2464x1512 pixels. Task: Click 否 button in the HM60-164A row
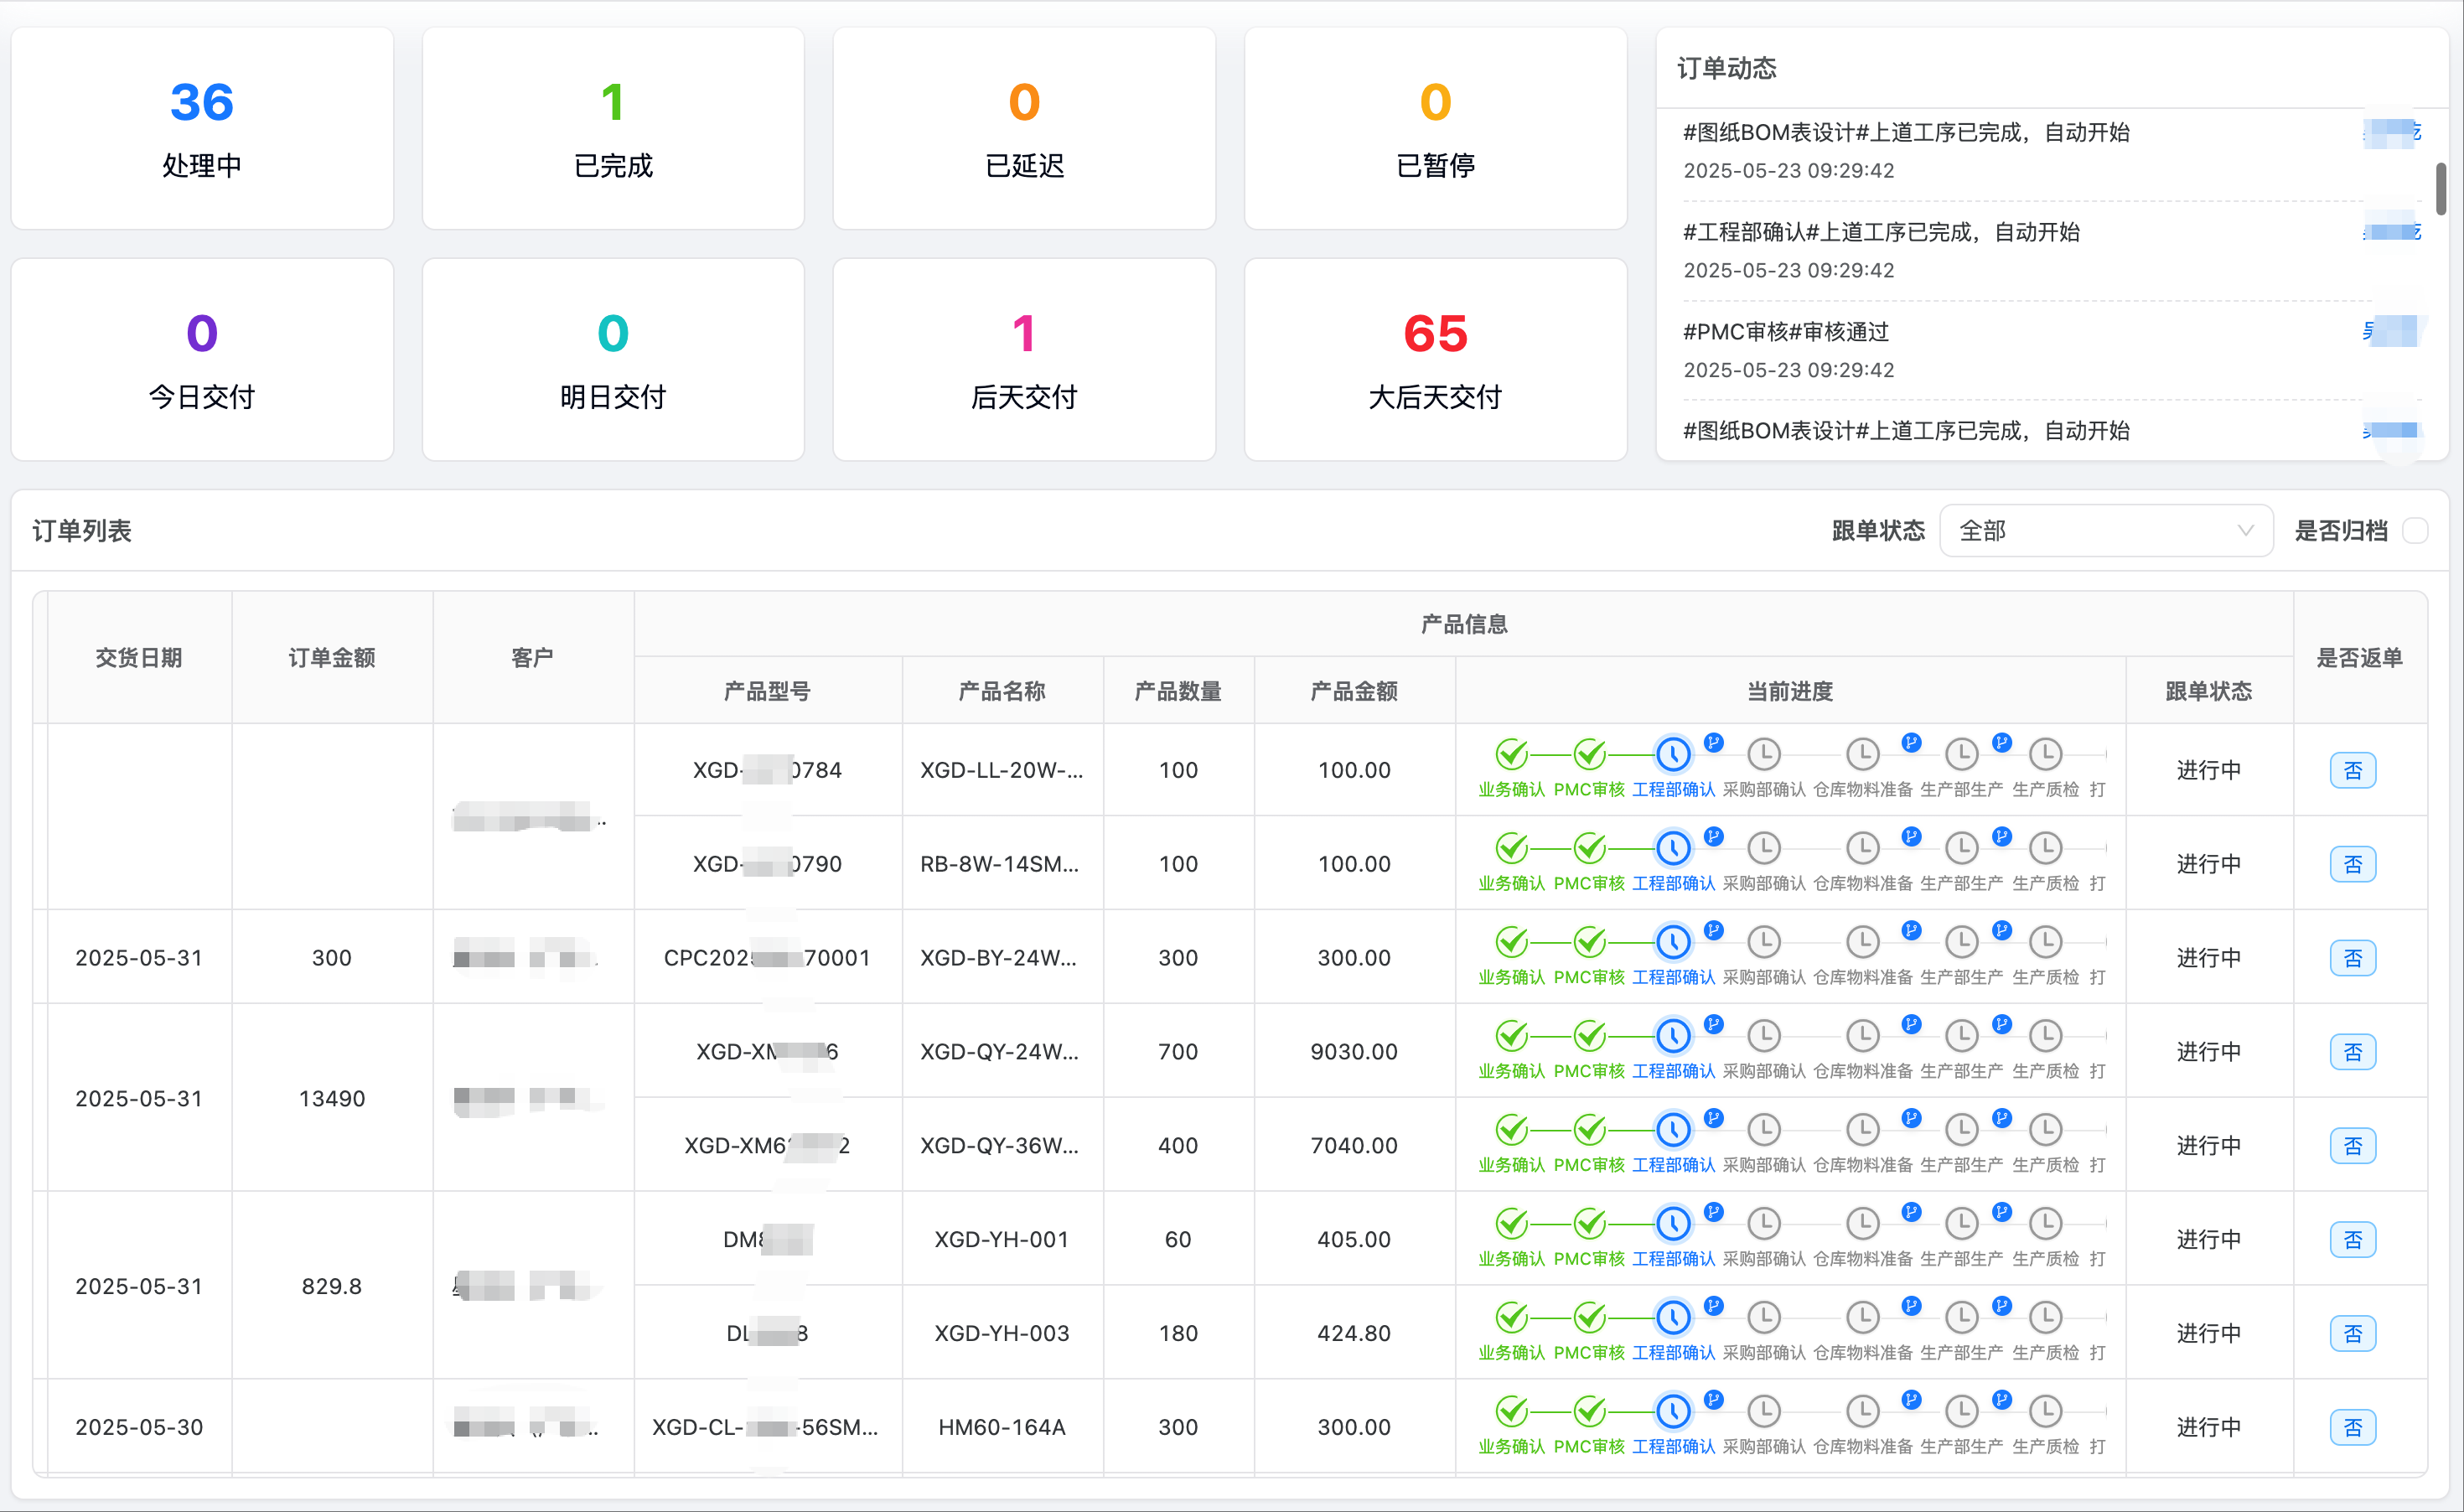point(2353,1429)
